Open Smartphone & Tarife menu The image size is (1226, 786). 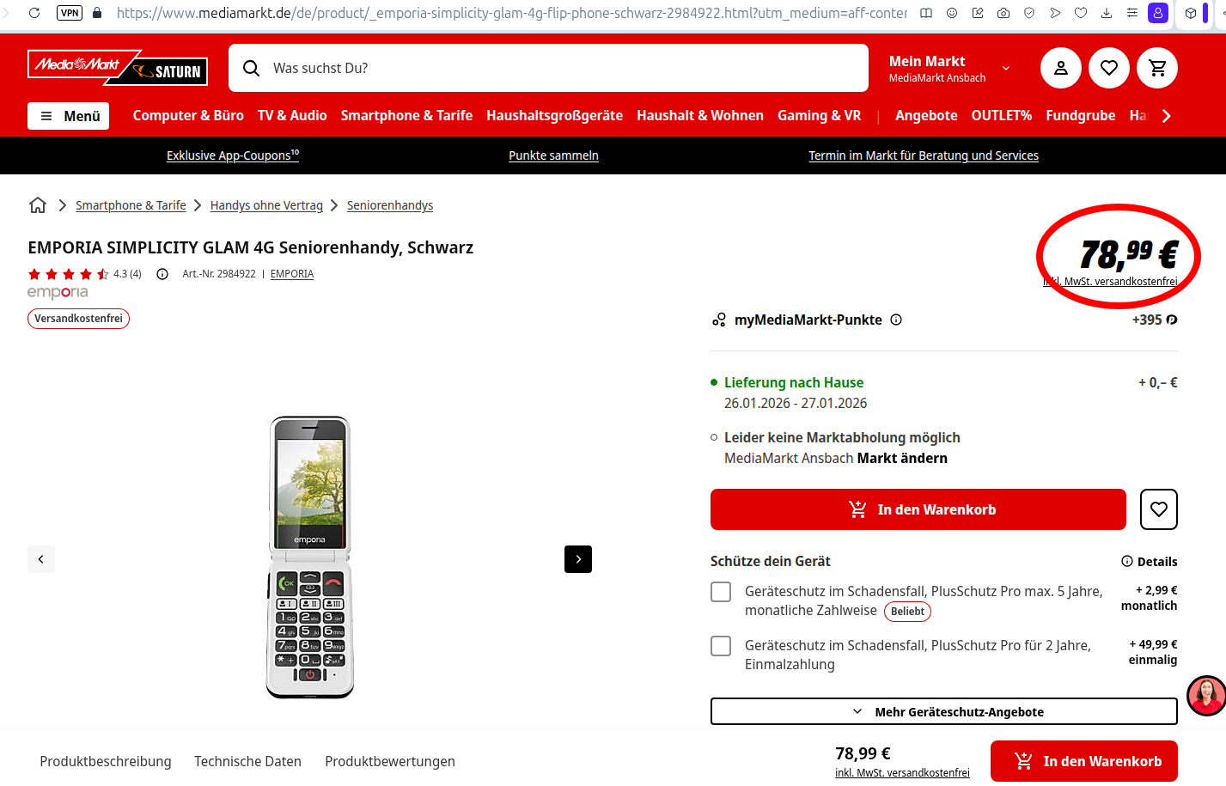pos(406,115)
